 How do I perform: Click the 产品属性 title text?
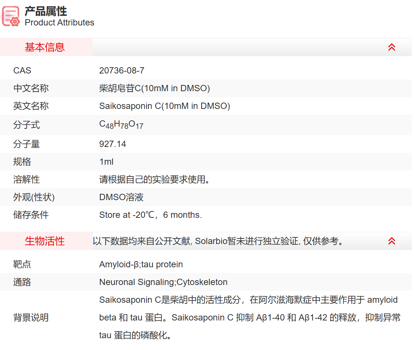[45, 11]
